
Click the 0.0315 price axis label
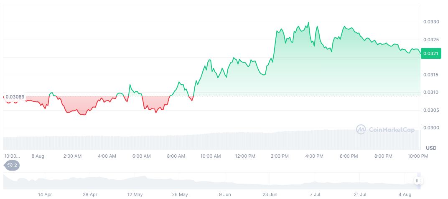pos(430,75)
